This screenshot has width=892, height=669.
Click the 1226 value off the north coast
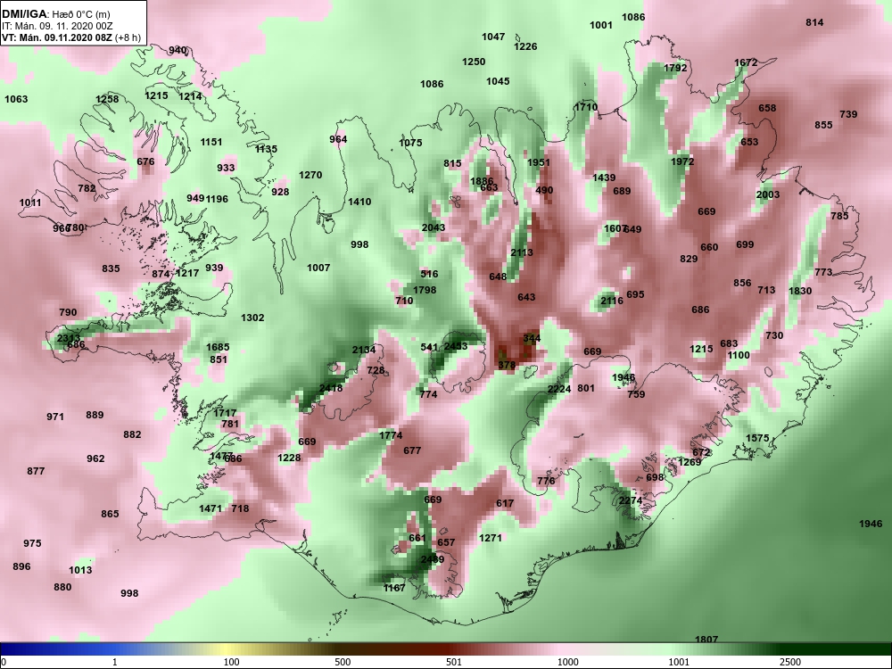pos(525,46)
